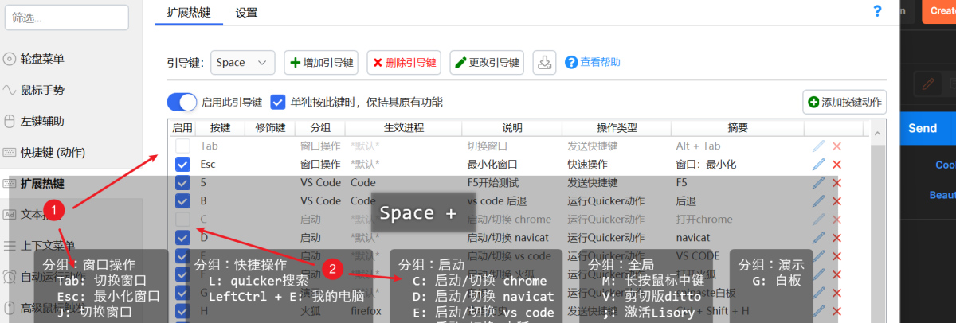The width and height of the screenshot is (956, 323).
Task: Click the export/download icon beside 更改引导键
Action: (x=543, y=62)
